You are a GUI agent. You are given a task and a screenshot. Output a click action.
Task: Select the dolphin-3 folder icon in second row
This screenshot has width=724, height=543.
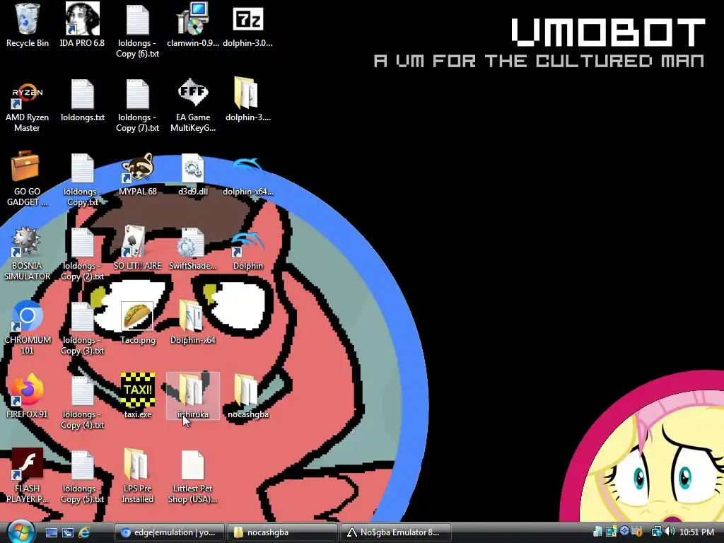248,100
